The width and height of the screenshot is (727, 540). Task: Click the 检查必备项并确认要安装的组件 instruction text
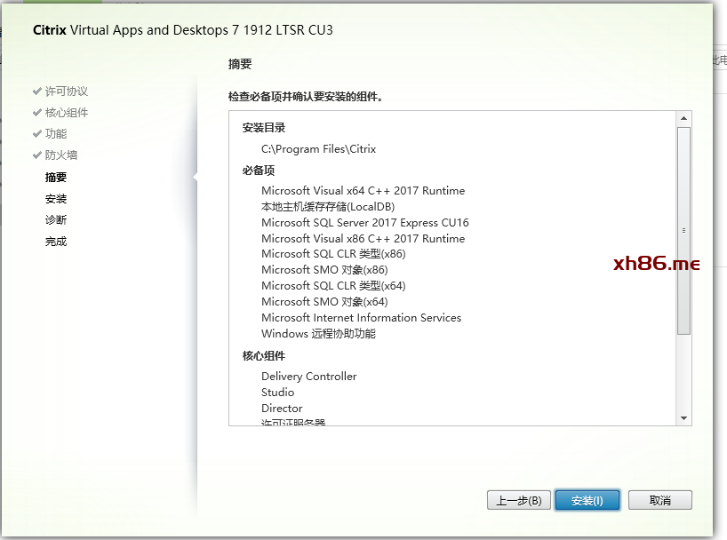pos(306,97)
